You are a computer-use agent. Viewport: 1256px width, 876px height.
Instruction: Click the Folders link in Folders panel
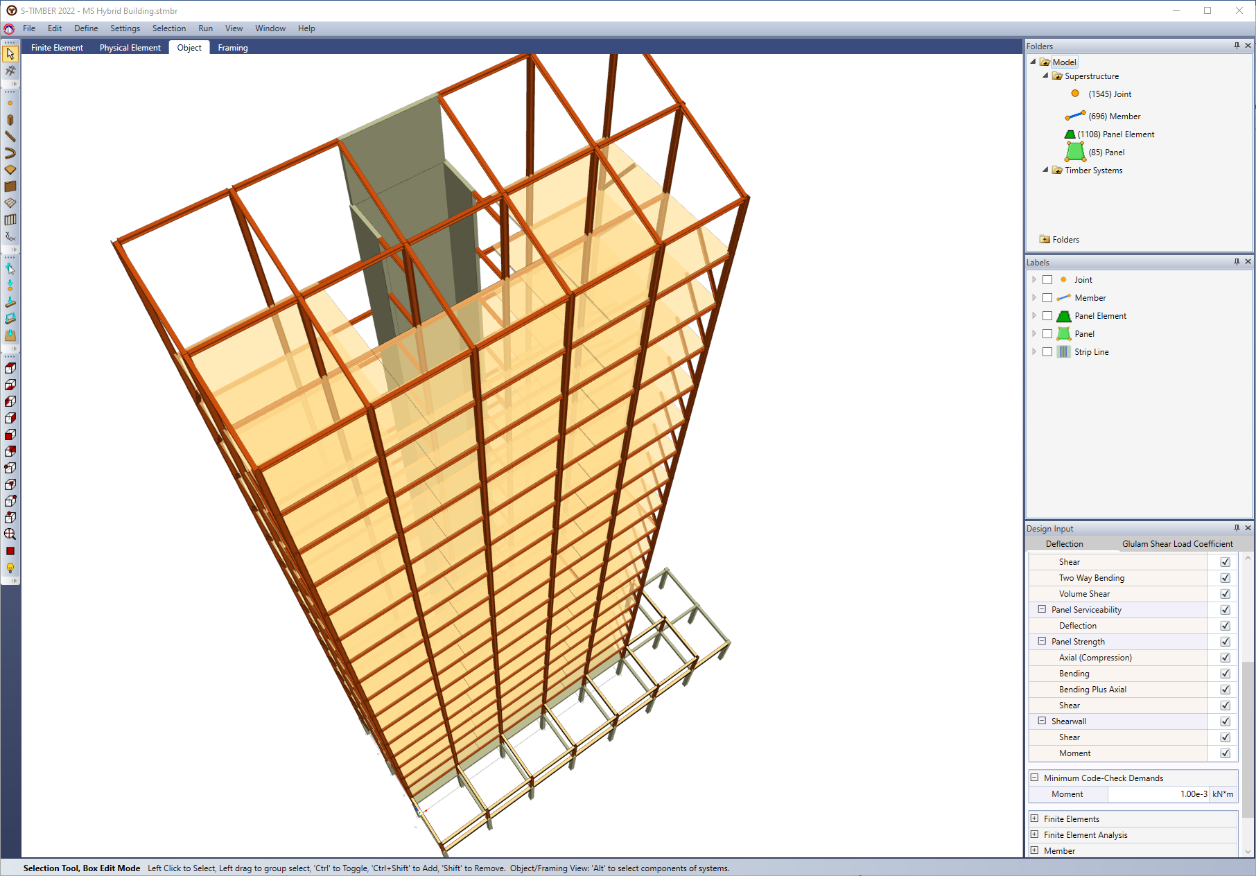1065,240
